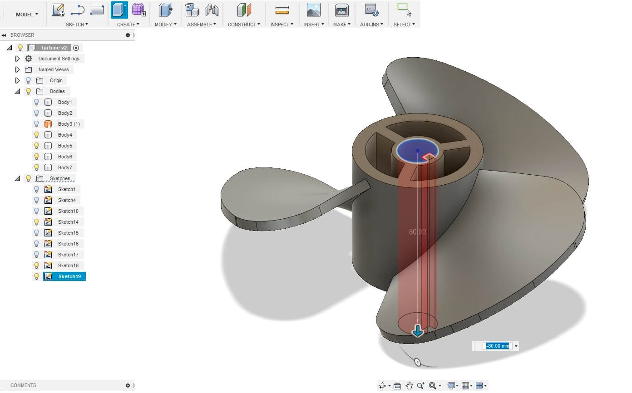Click the MODEL workspace switcher
The image size is (632, 393).
27,15
